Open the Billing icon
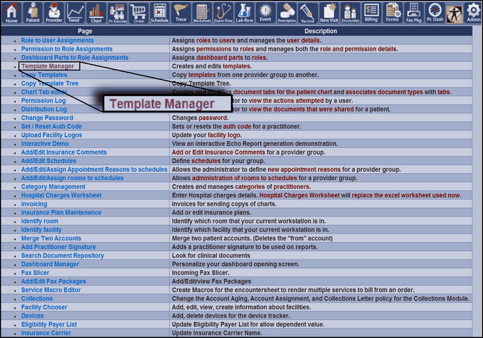This screenshot has width=483, height=338. [x=371, y=12]
